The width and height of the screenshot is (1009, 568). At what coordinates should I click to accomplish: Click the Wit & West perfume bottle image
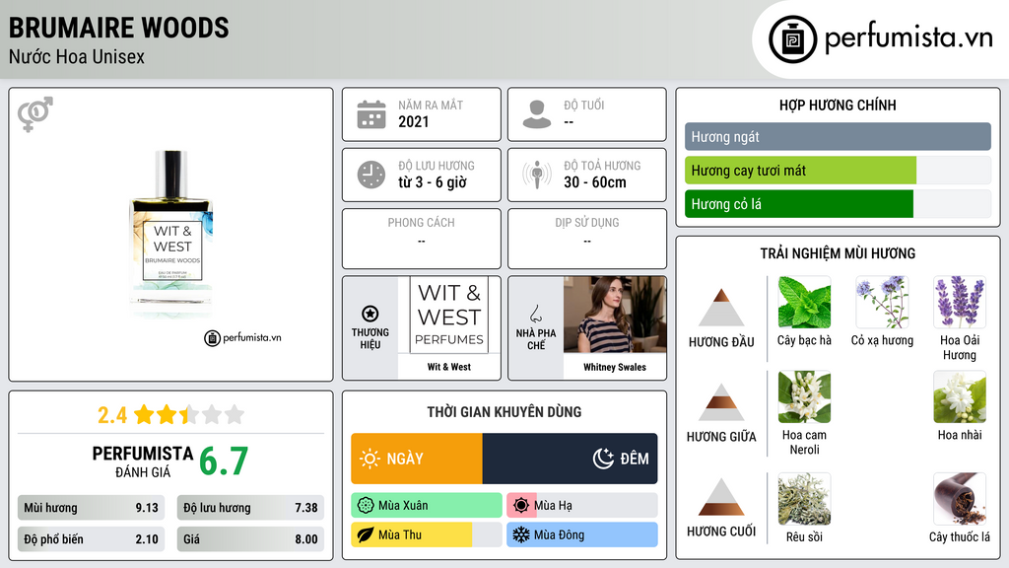pyautogui.click(x=171, y=233)
